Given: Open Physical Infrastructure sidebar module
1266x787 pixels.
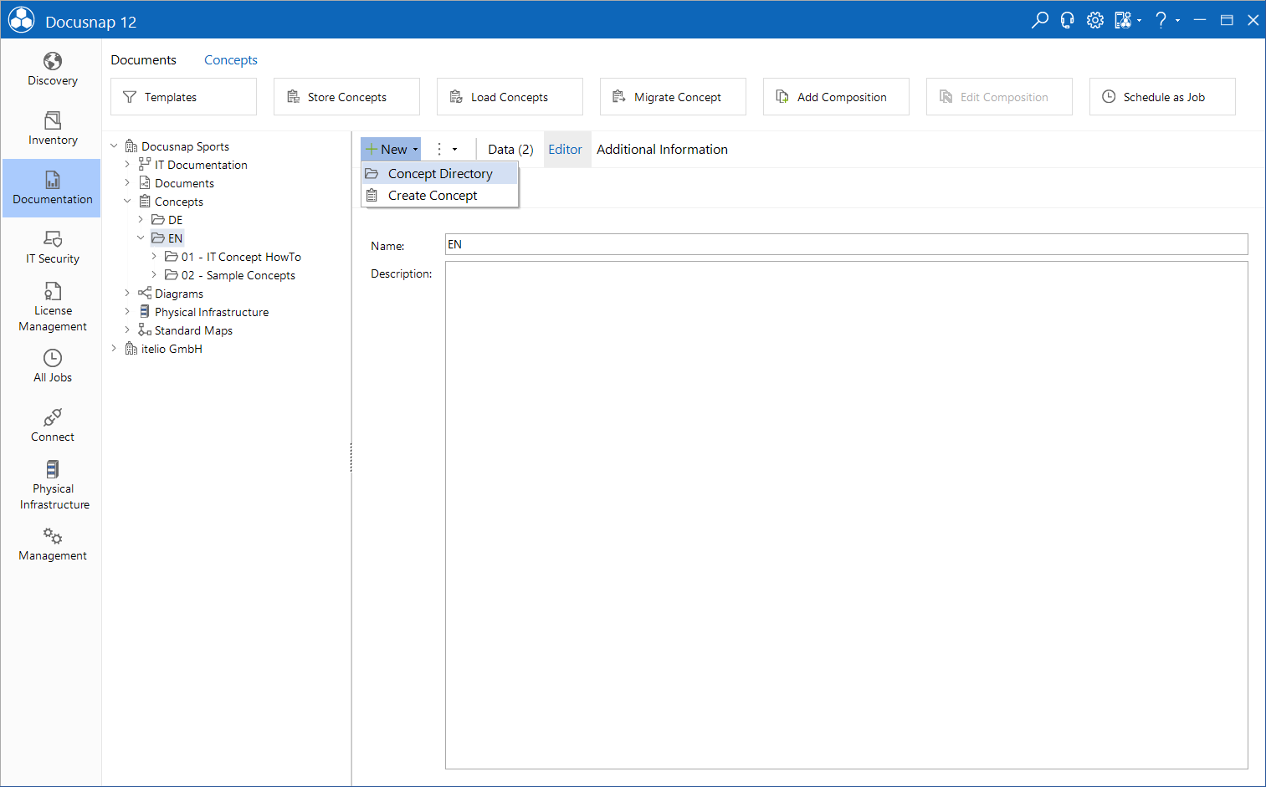Looking at the screenshot, I should click(x=52, y=485).
